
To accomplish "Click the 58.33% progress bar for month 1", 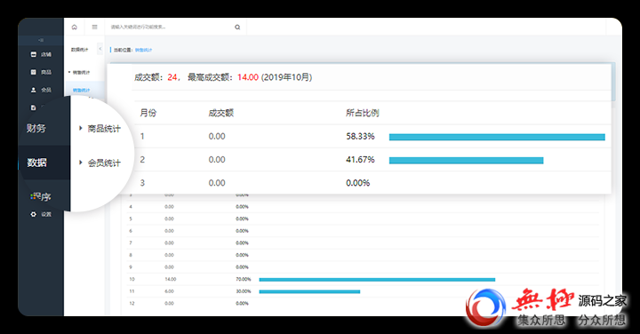I will click(497, 137).
